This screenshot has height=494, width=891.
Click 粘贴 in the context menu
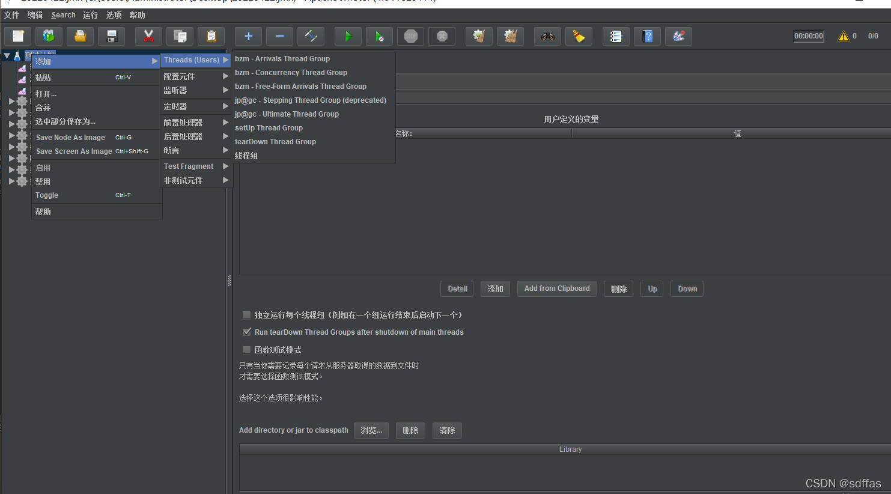pyautogui.click(x=96, y=78)
